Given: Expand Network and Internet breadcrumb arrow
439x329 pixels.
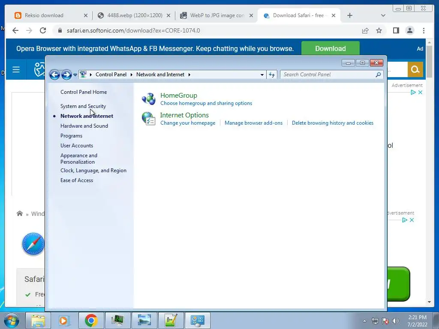Looking at the screenshot, I should click(x=189, y=75).
